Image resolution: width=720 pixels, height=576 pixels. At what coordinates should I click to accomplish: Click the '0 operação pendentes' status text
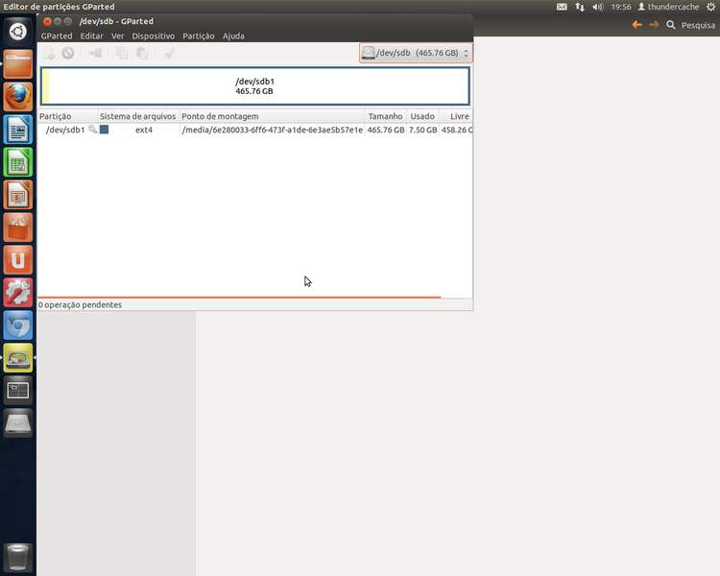80,304
